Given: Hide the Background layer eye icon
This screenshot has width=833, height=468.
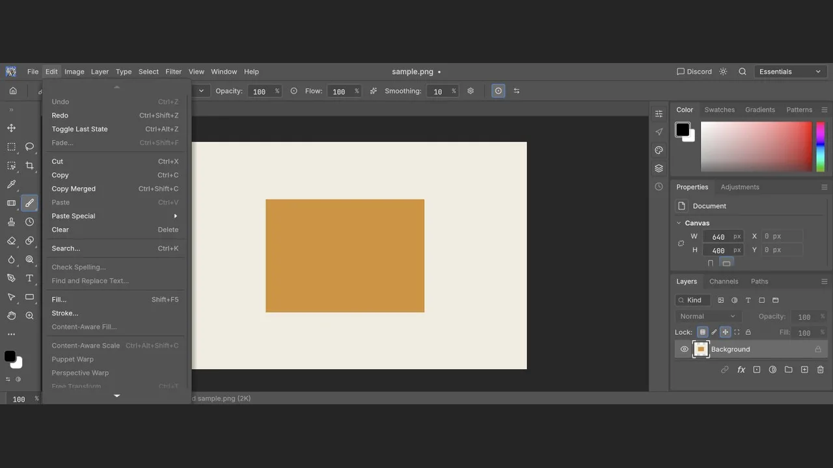Looking at the screenshot, I should pyautogui.click(x=684, y=349).
